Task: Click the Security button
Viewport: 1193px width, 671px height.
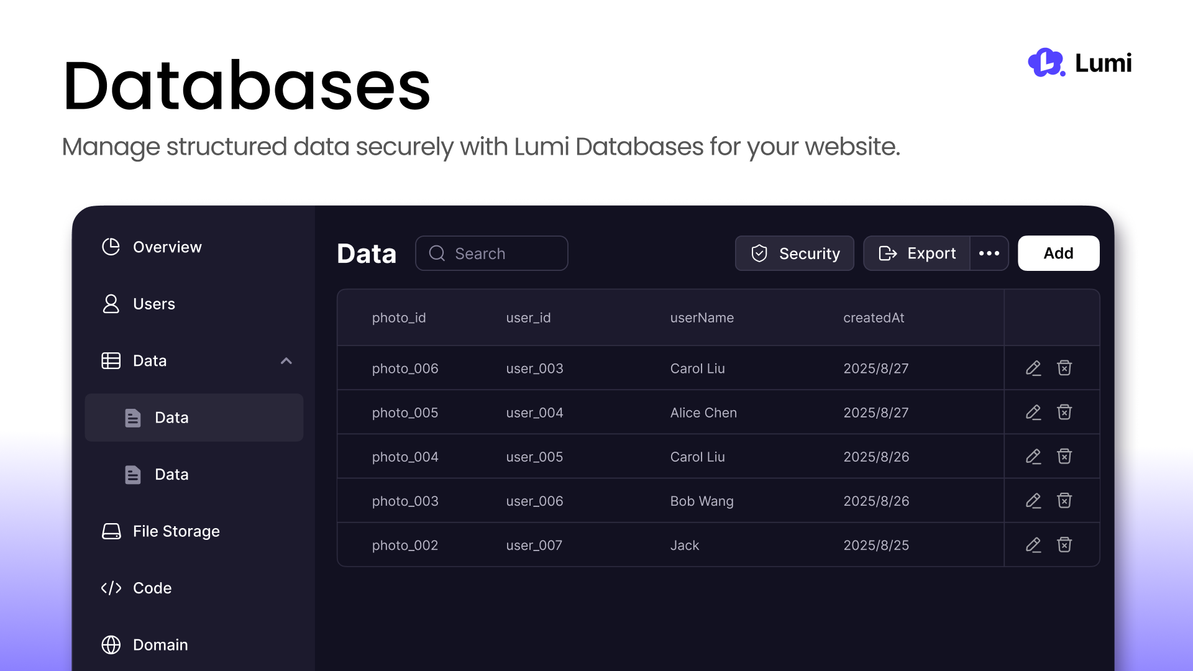Action: (x=794, y=253)
